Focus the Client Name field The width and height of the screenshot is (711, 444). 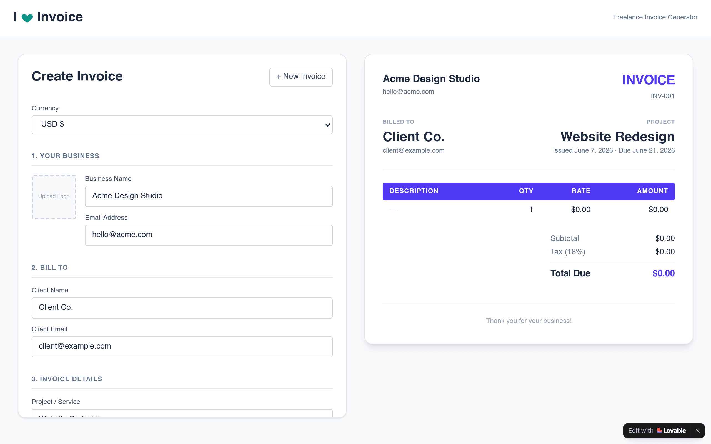tap(182, 308)
